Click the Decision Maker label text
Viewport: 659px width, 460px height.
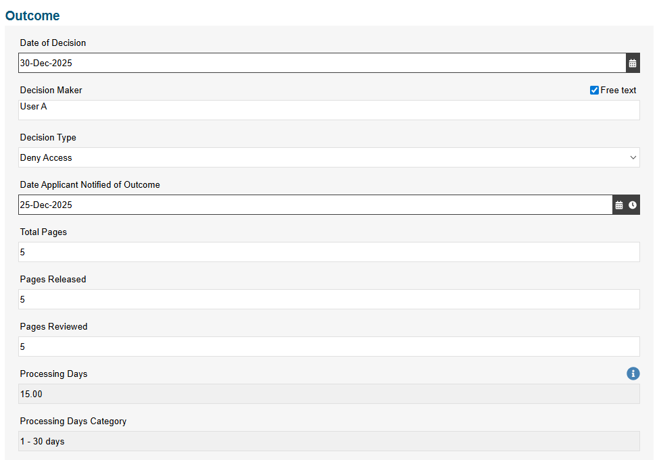(51, 90)
